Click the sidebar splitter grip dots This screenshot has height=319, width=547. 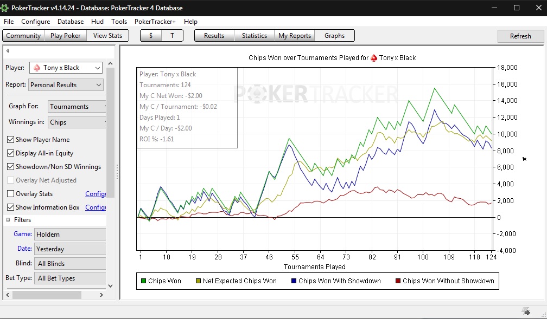click(x=117, y=172)
